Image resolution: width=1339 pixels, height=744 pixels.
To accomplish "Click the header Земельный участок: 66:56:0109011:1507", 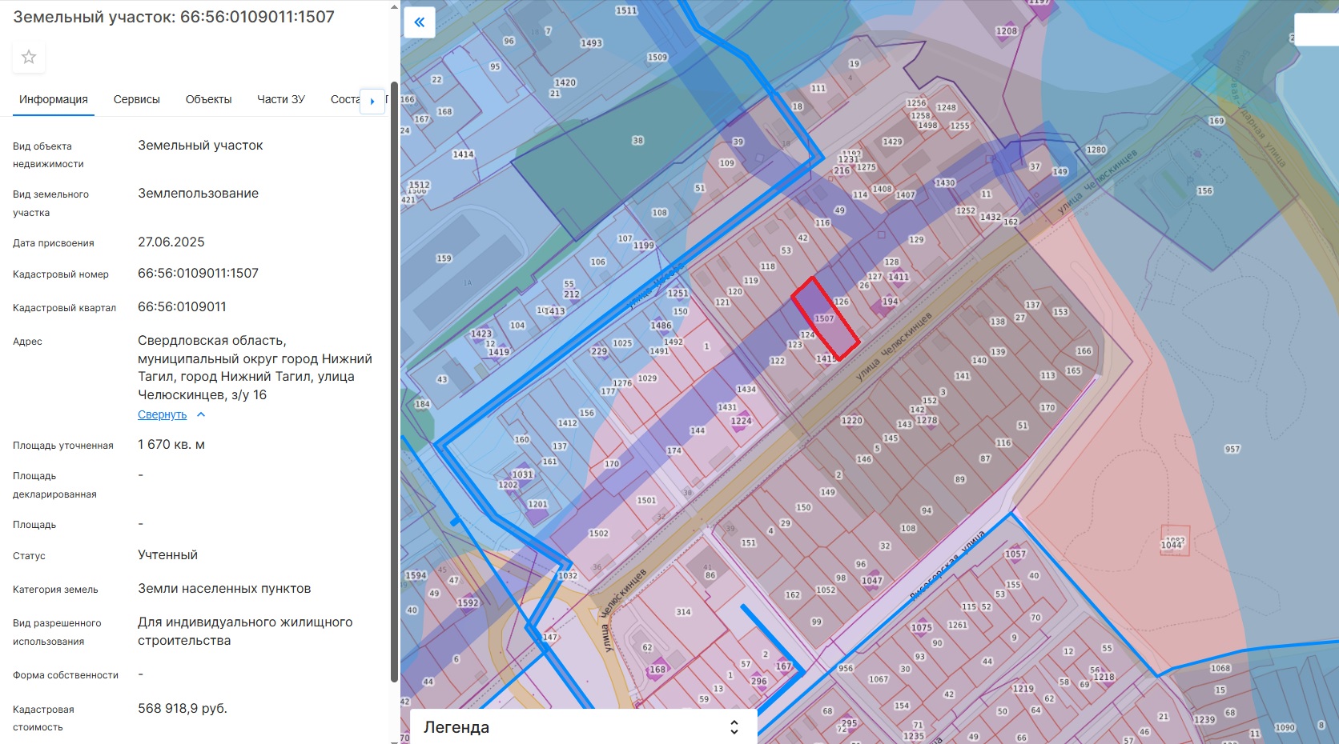I will point(174,17).
